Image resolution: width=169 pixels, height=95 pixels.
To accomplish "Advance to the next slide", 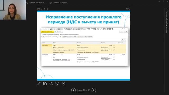I will (94, 90).
